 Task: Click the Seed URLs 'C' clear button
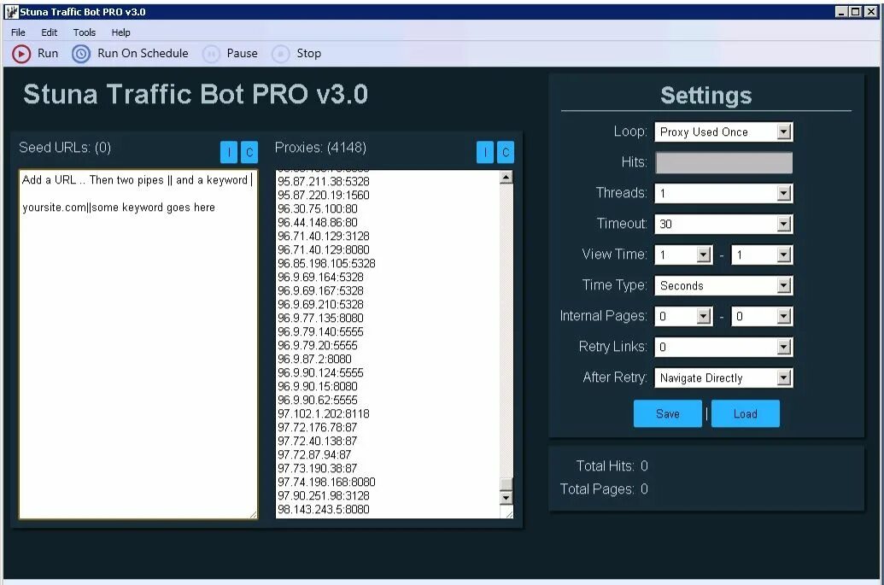click(x=249, y=152)
